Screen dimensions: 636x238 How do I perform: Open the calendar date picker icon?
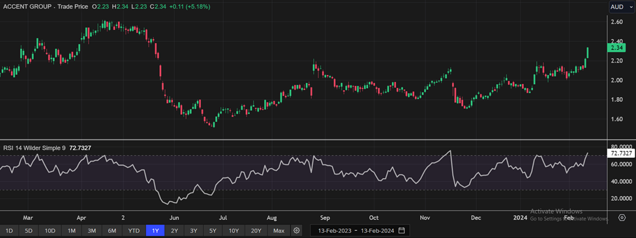[402, 231]
